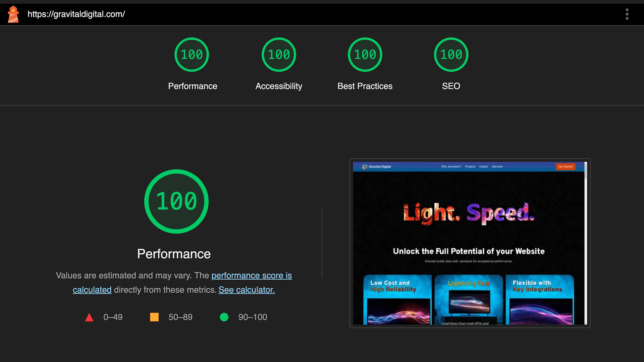
Task: Open the Why Jamstack? navigation item
Action: tap(451, 166)
